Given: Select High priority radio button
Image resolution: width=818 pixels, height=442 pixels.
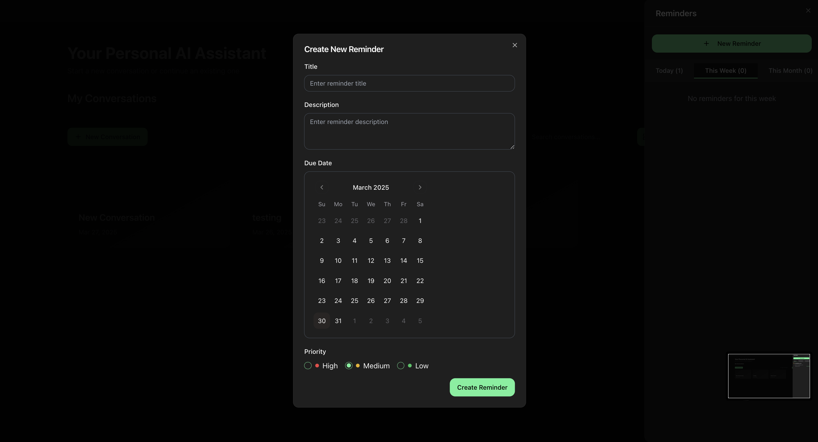Looking at the screenshot, I should pyautogui.click(x=308, y=366).
